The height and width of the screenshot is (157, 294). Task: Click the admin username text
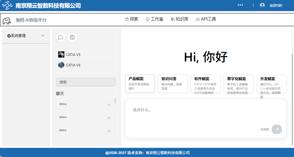pyautogui.click(x=276, y=5)
